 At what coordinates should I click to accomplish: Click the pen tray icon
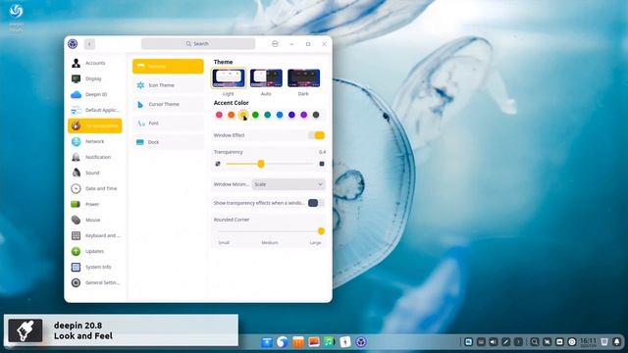click(x=506, y=342)
